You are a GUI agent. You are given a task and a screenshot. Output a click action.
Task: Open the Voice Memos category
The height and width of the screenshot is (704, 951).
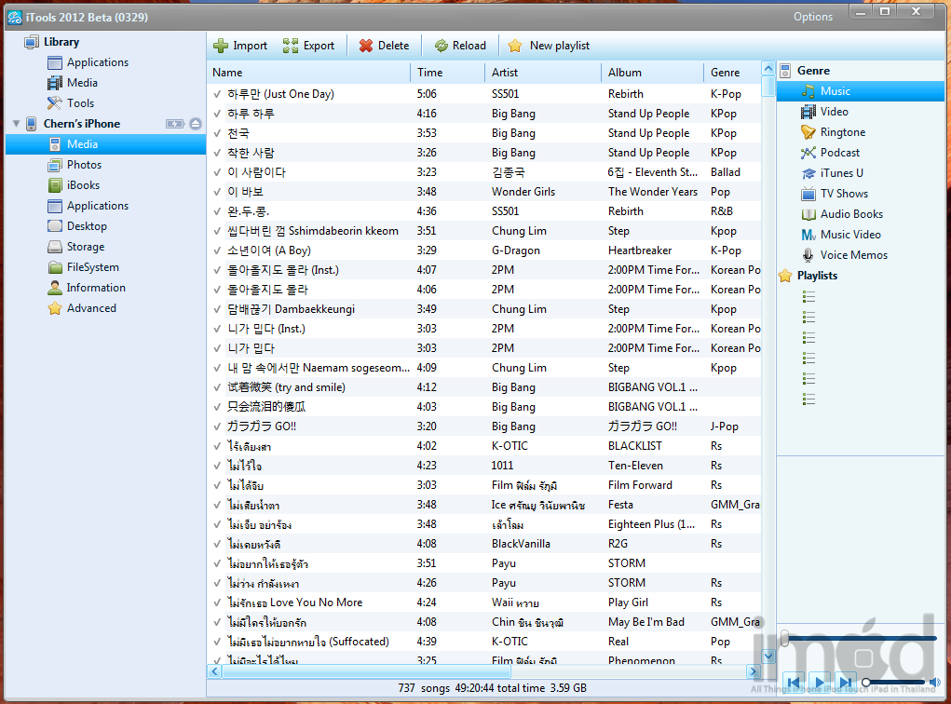tap(852, 255)
